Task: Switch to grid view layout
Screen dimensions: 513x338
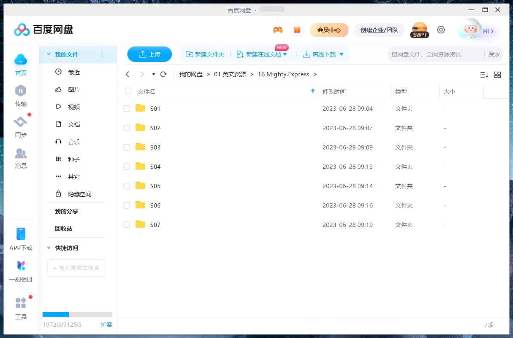Action: (498, 74)
